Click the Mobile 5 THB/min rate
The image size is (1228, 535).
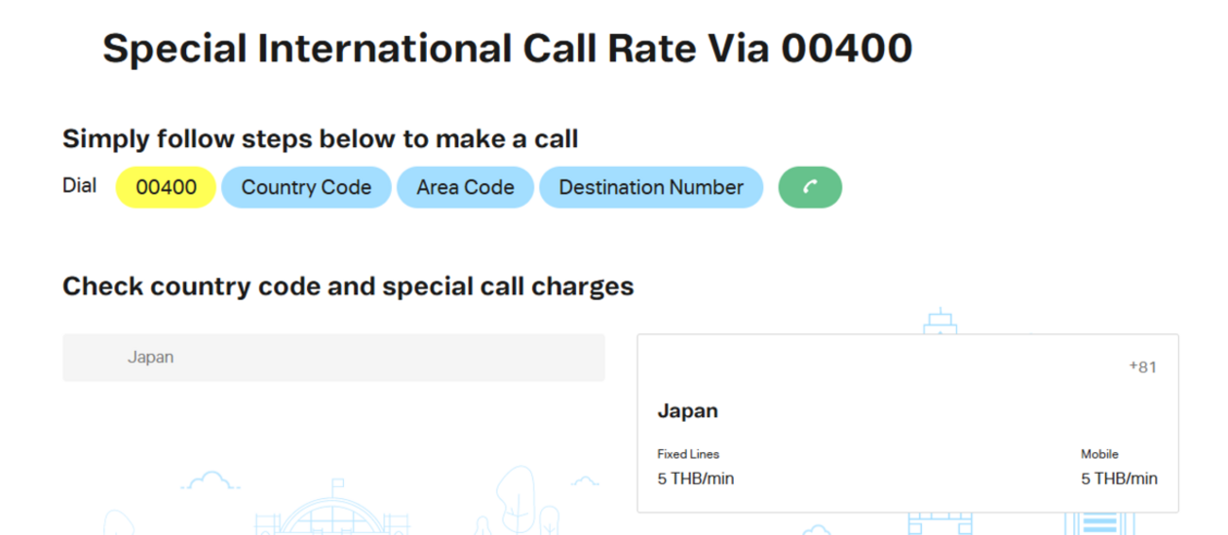click(1119, 478)
